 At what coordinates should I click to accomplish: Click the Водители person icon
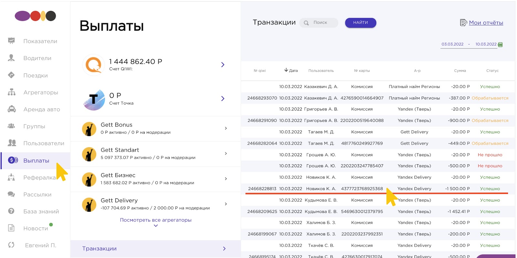click(x=11, y=58)
